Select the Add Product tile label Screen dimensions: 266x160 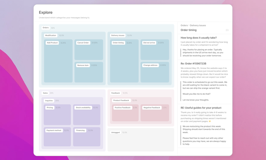tap(52, 43)
